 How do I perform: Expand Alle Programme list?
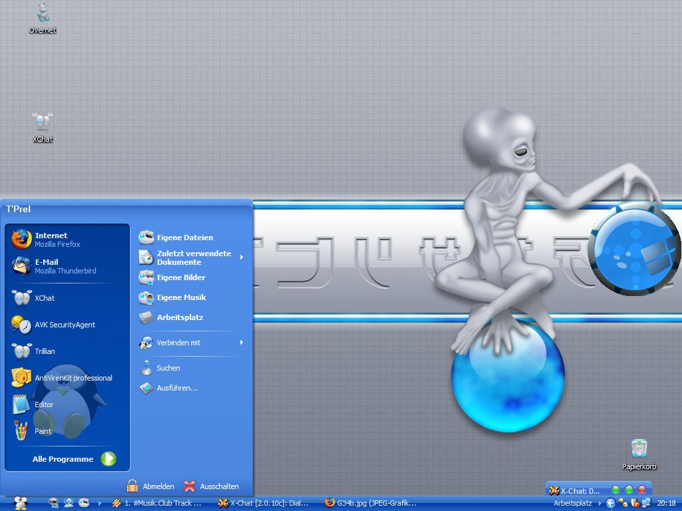(x=73, y=459)
